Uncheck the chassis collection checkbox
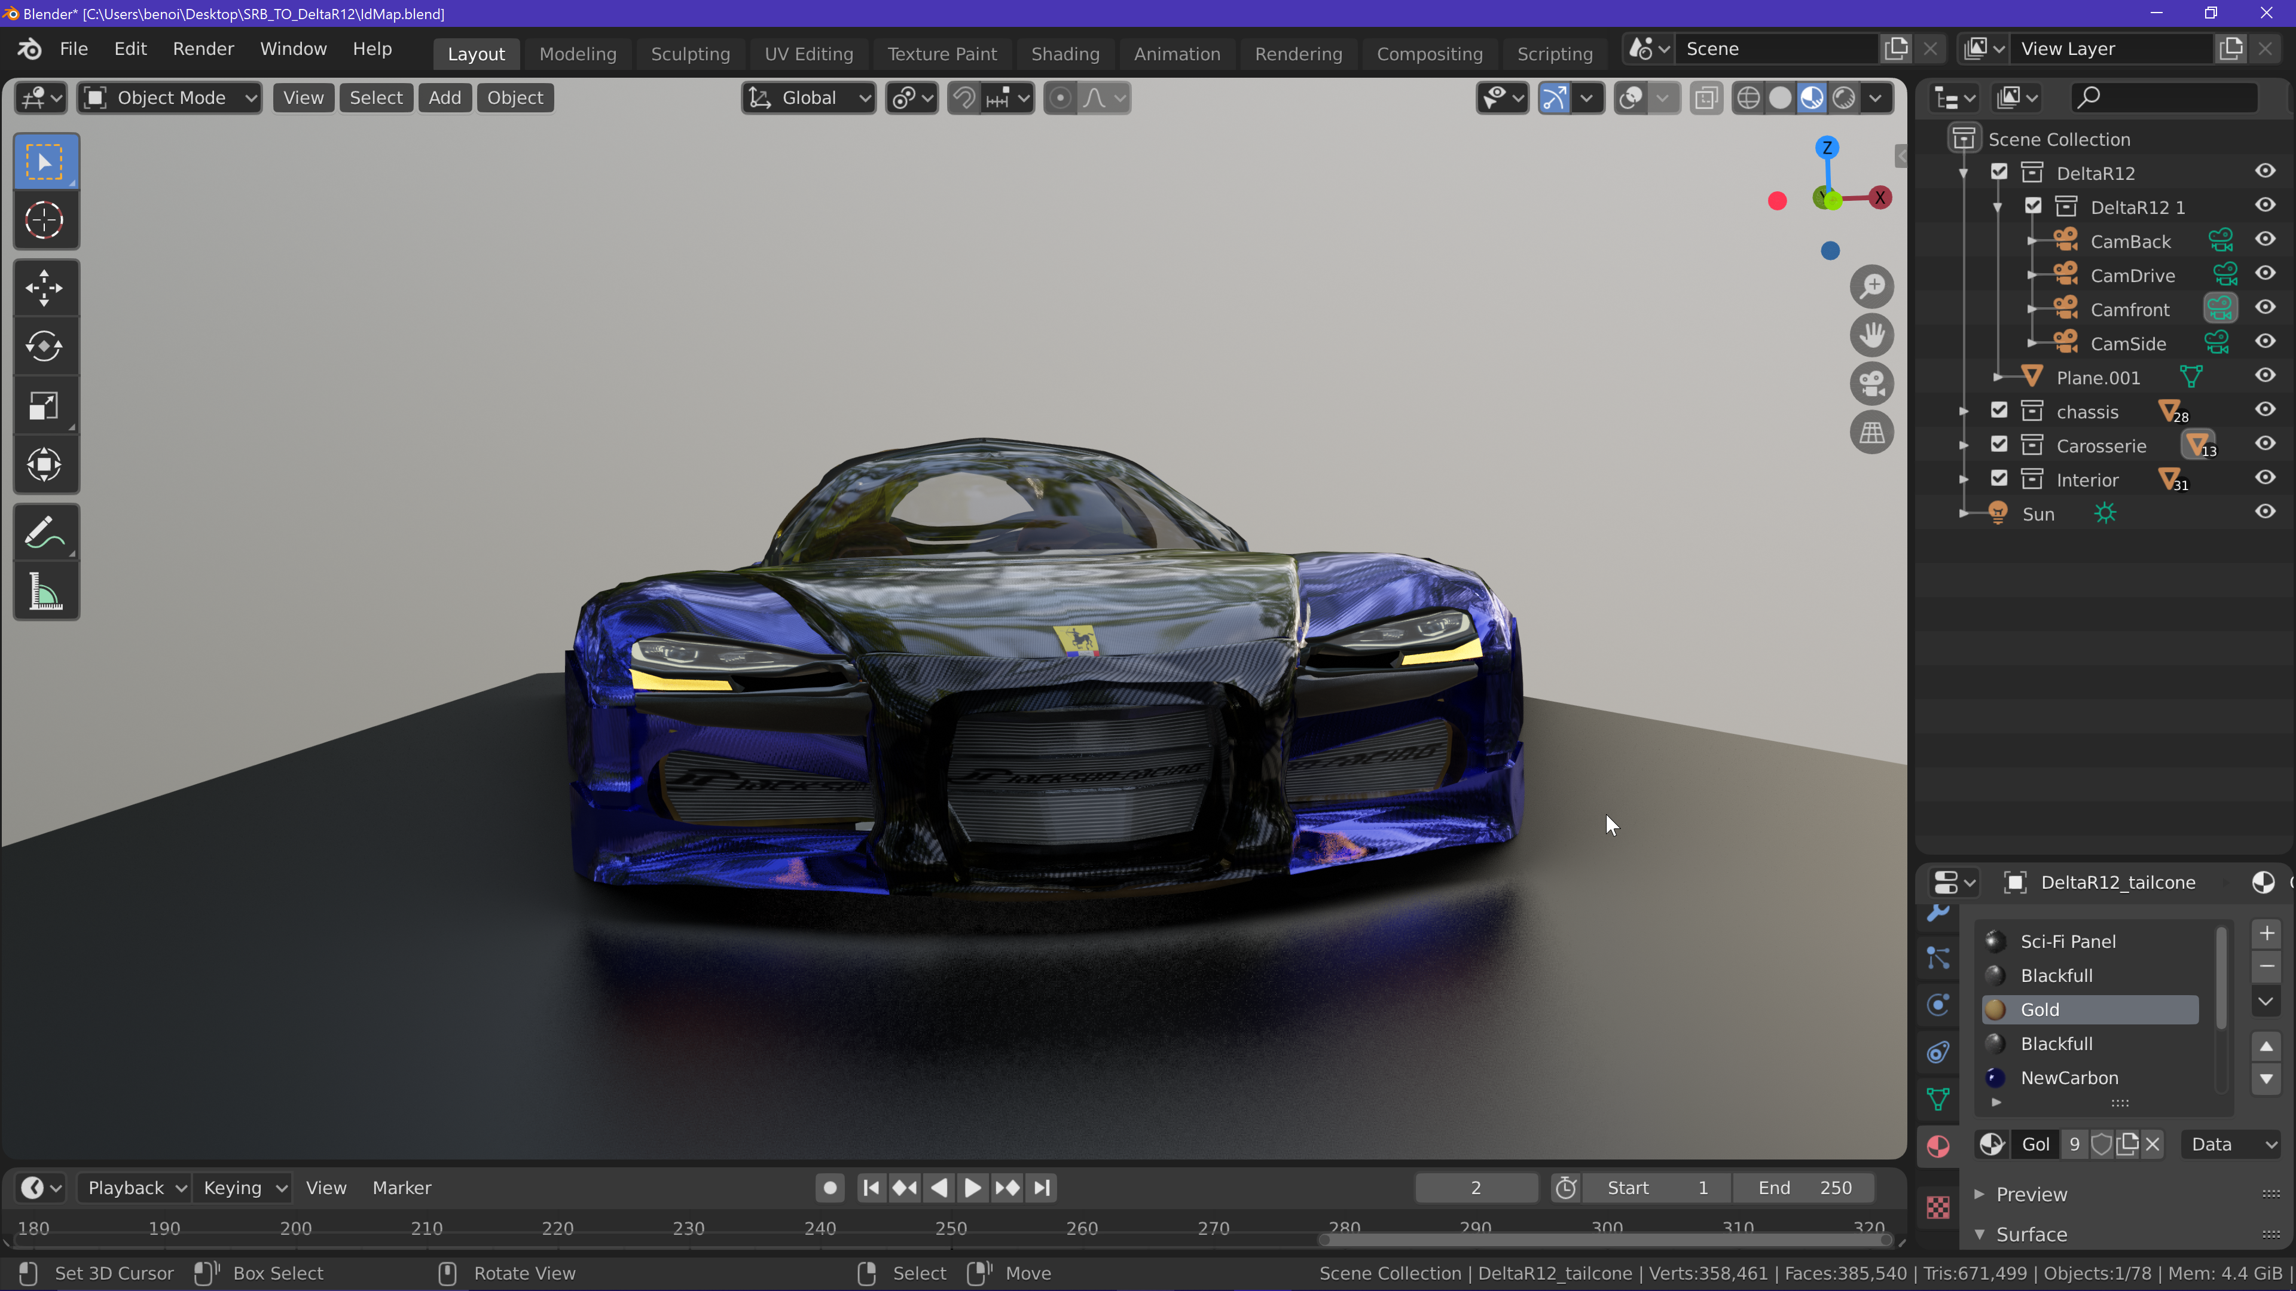 tap(1999, 411)
